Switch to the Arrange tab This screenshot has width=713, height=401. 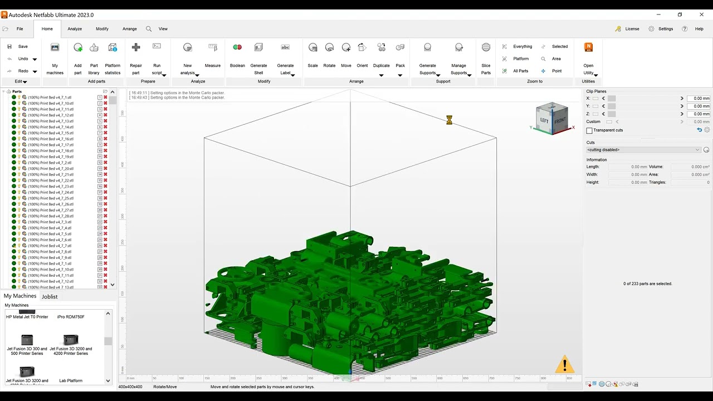[129, 29]
